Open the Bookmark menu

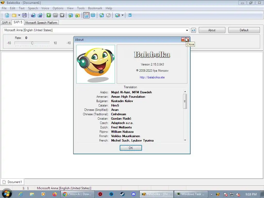coord(95,8)
